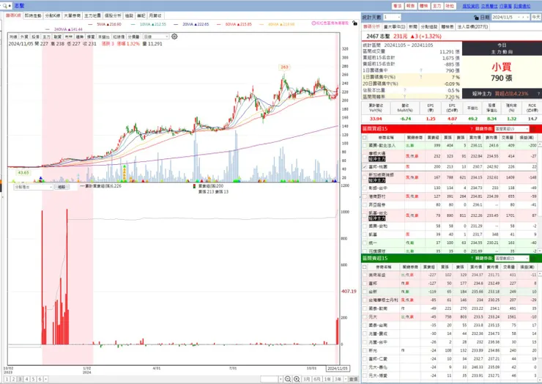
Task: Select all via 買超15 table header checkbox
Action: point(365,137)
